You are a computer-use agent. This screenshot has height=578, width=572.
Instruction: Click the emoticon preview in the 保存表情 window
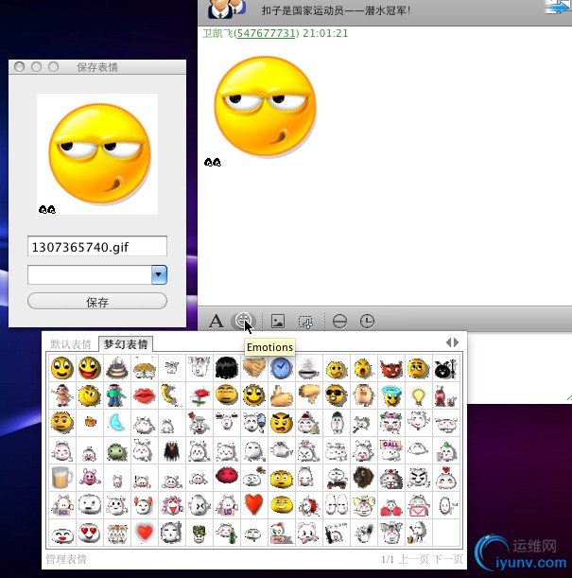pos(97,154)
